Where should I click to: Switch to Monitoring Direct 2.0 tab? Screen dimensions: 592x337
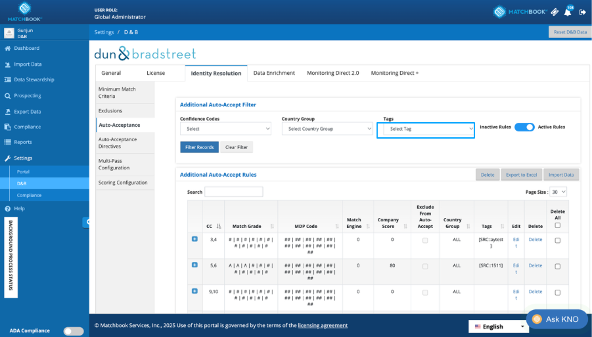[x=332, y=73]
